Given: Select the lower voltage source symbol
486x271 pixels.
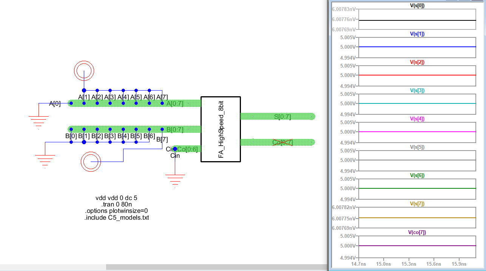Looking at the screenshot, I should click(x=91, y=162).
